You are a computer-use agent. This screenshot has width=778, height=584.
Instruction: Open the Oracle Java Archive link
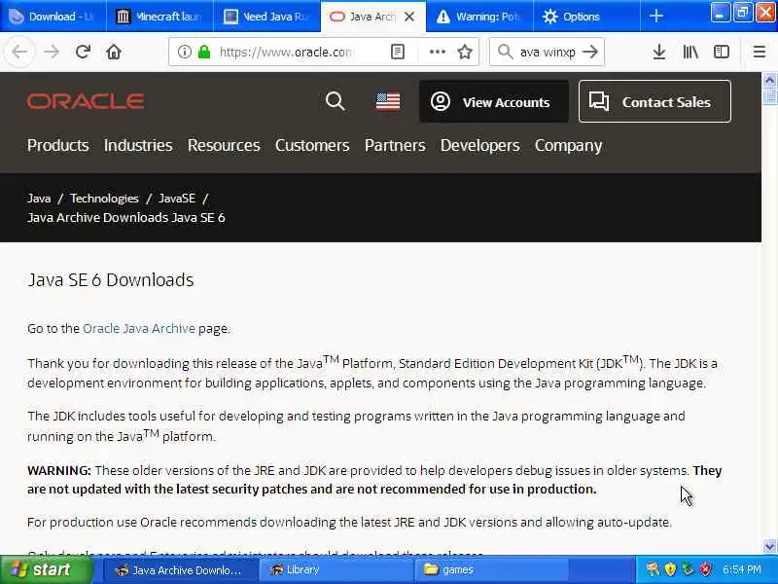click(139, 328)
